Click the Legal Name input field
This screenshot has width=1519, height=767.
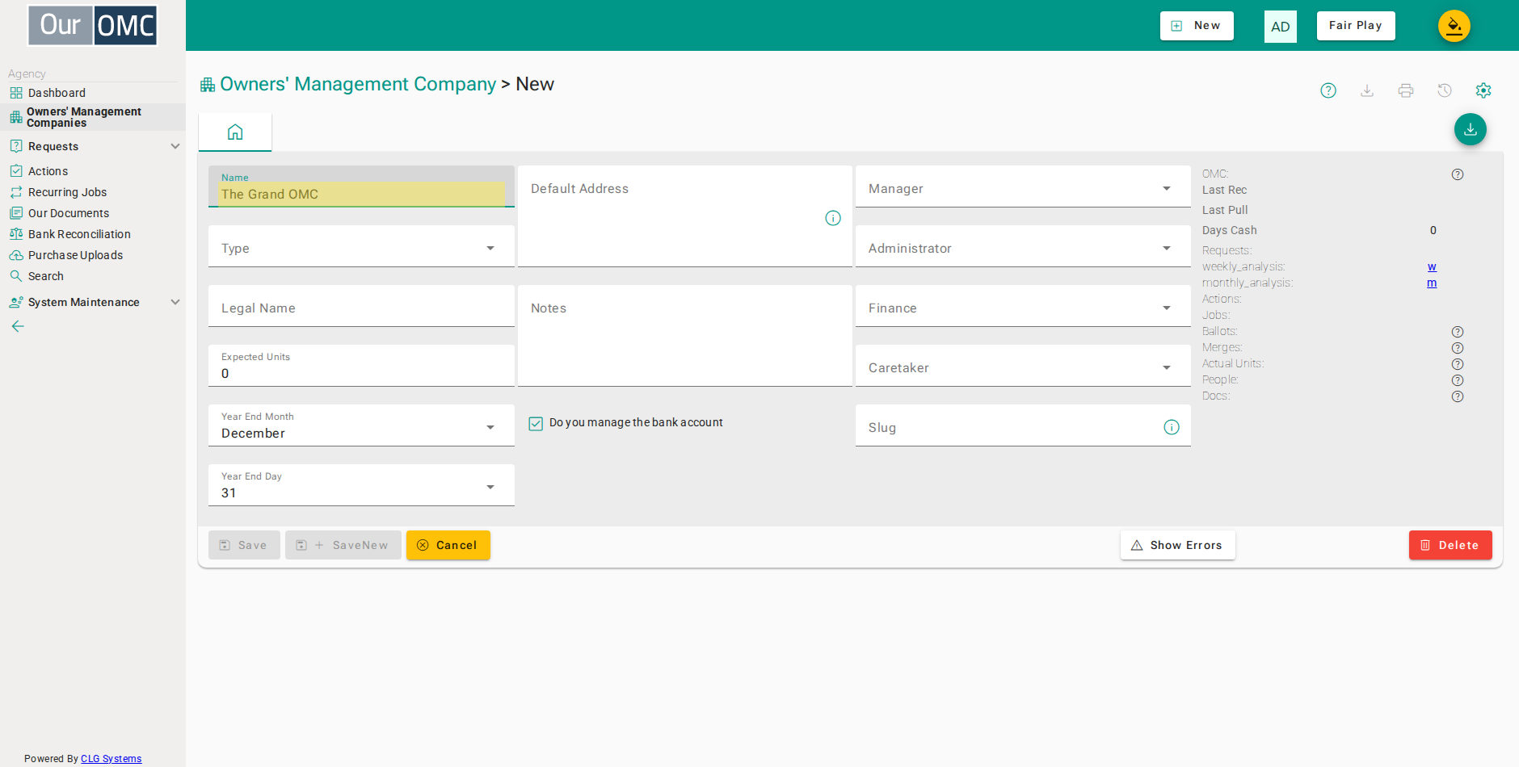point(361,306)
